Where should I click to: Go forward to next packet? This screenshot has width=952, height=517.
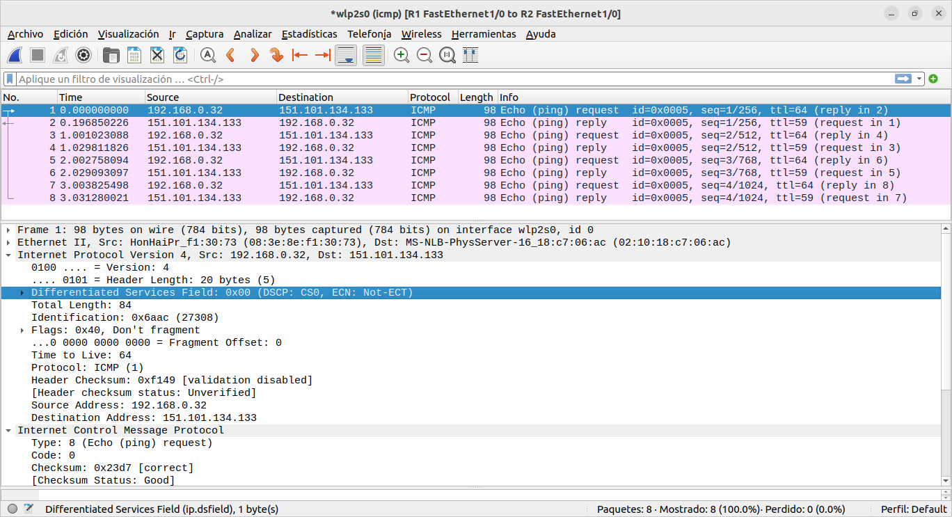[x=254, y=55]
